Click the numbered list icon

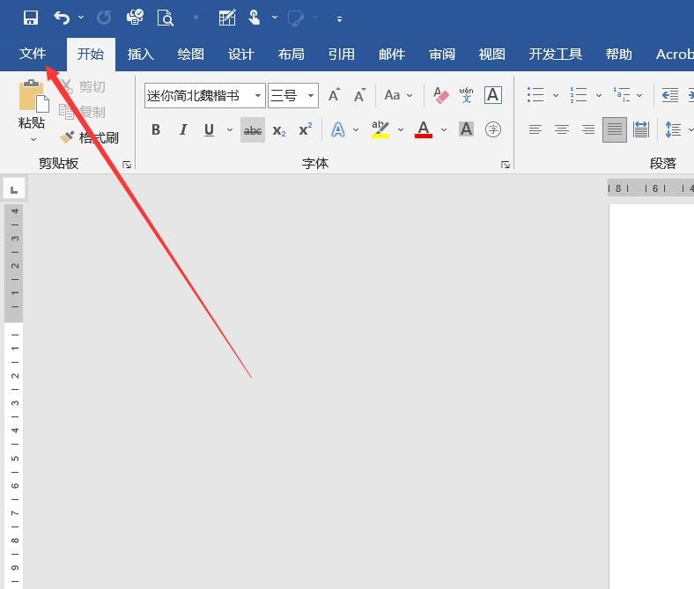point(579,95)
